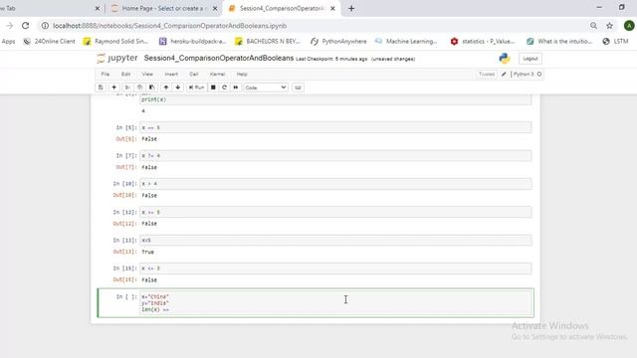637x358 pixels.
Task: Click into code cell In [10]
Action: point(335,184)
